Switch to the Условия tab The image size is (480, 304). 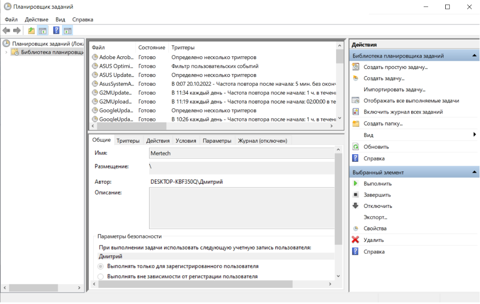click(x=186, y=141)
